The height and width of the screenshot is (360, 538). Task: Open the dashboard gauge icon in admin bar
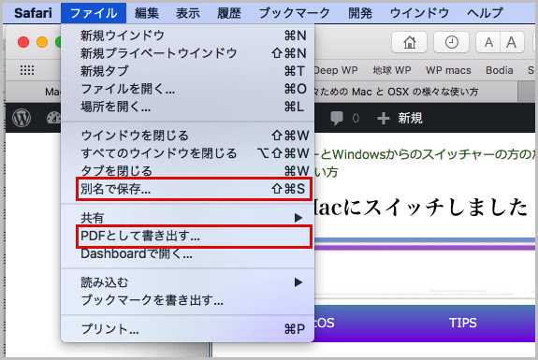[x=53, y=118]
